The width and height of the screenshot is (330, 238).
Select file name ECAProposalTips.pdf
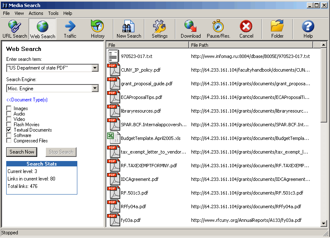point(141,97)
